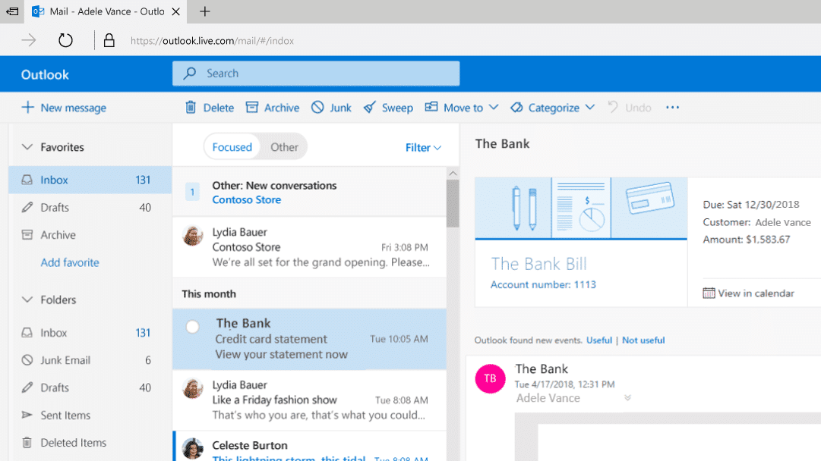
Task: Collapse the Favorites section
Action: click(x=29, y=146)
